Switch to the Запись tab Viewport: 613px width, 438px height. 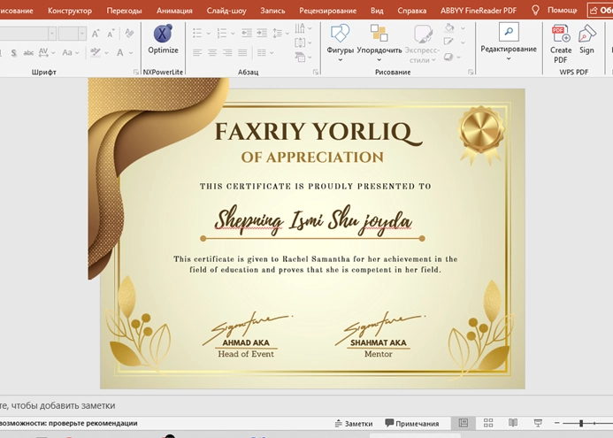click(272, 11)
